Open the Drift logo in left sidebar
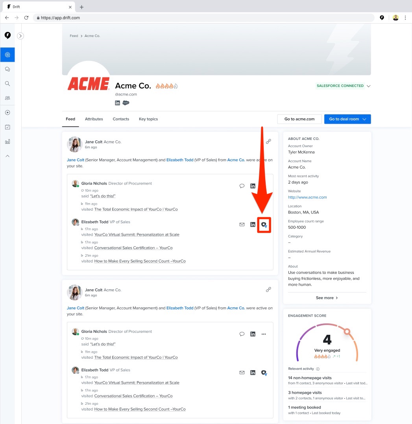Viewport: 412px width, 424px height. (7, 35)
